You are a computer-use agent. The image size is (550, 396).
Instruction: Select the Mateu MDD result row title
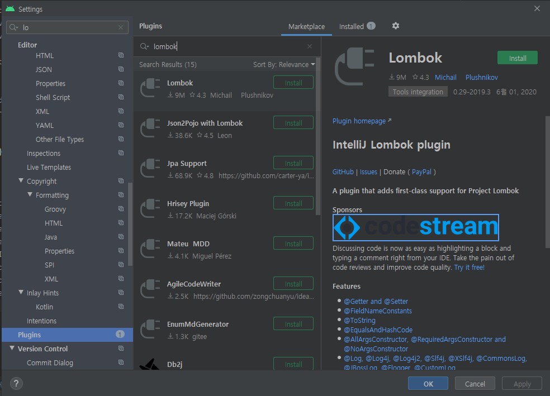click(188, 244)
